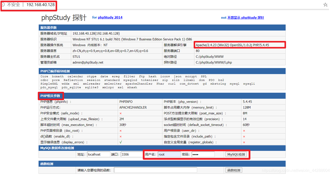The width and height of the screenshot is (332, 175).
Task: Click the apache2handler module name
Action: 139,84
